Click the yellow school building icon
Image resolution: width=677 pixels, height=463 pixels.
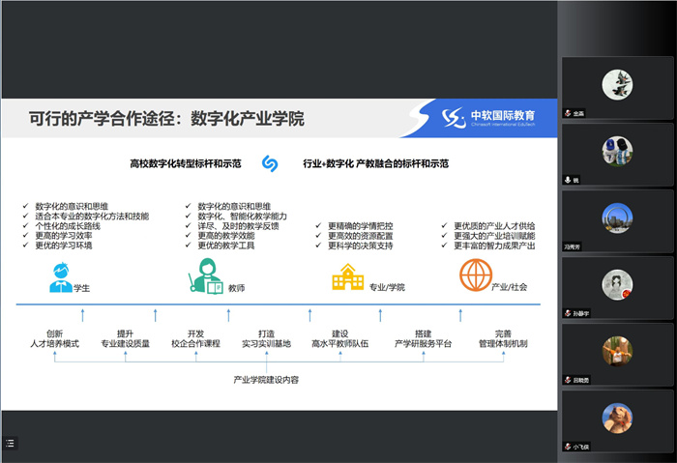[x=347, y=279]
